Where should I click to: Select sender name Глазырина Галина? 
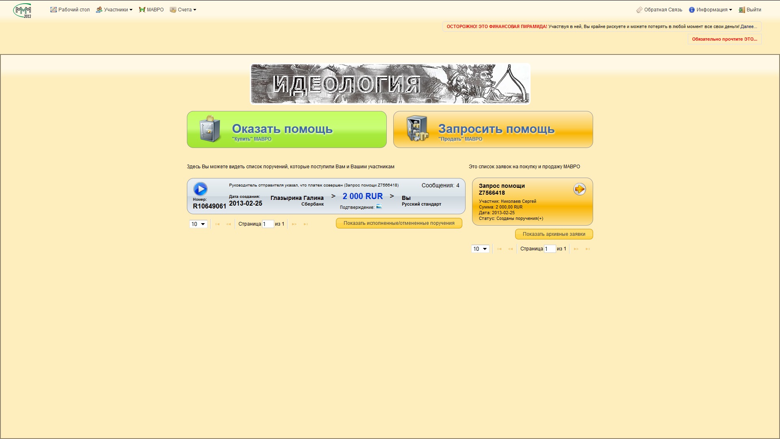tap(297, 198)
